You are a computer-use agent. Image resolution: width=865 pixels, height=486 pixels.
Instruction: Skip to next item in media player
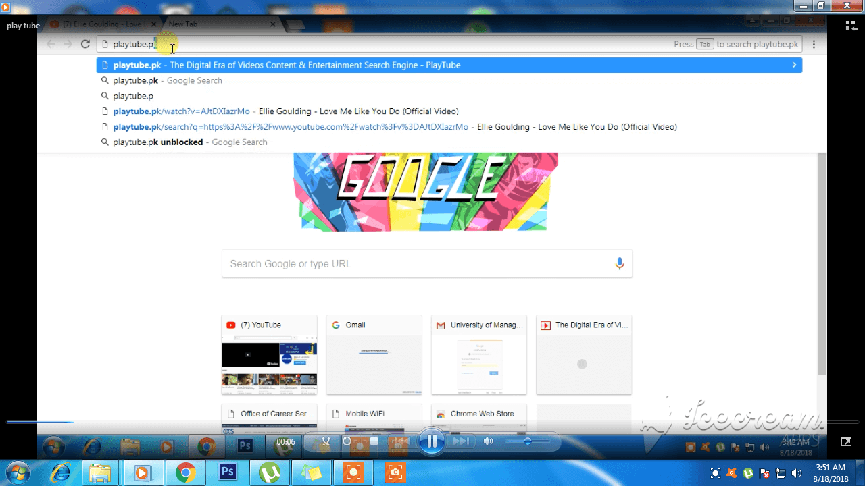coord(461,441)
